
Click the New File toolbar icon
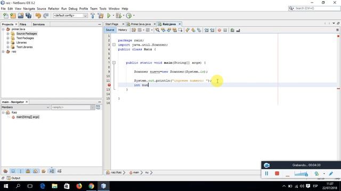coord(6,15)
